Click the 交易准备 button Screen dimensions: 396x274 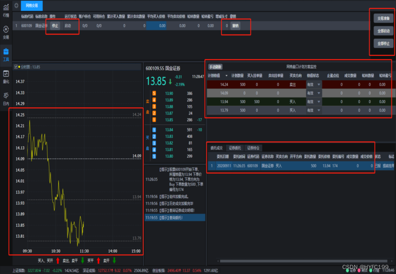point(383,19)
